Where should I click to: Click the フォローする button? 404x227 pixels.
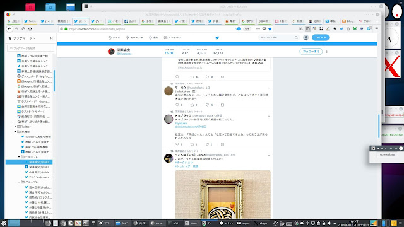[x=311, y=52]
